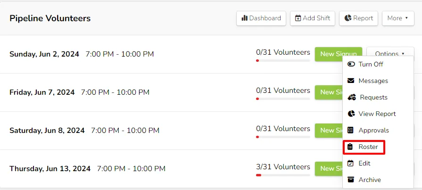Click the envelope icon next to Messages
The width and height of the screenshot is (422, 190).
[x=351, y=81]
